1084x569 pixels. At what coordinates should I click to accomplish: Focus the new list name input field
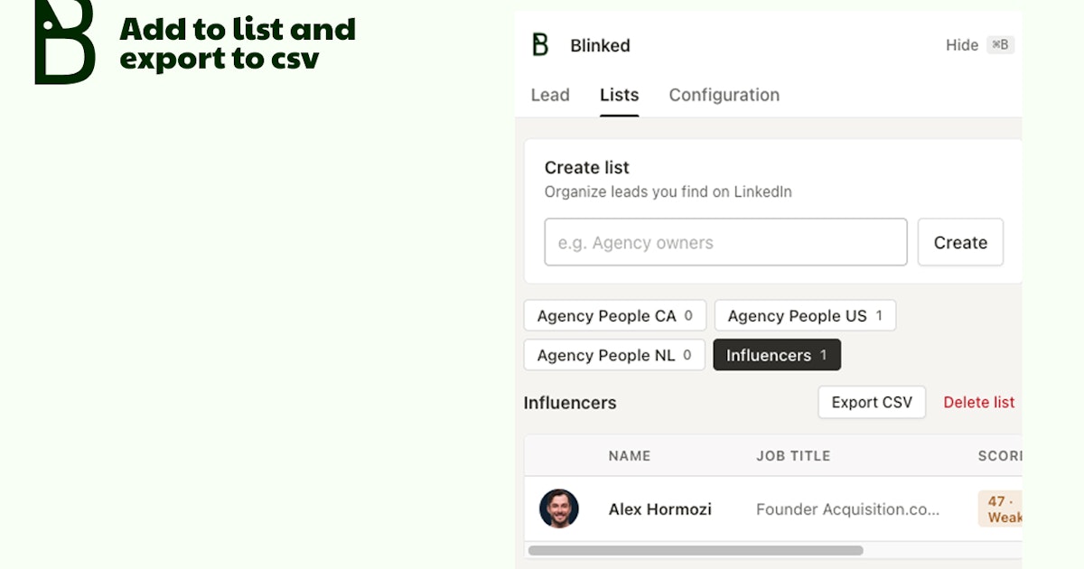click(x=725, y=242)
